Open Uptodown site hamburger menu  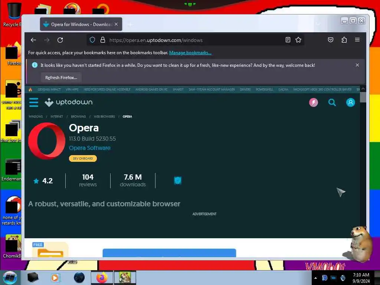click(x=34, y=102)
